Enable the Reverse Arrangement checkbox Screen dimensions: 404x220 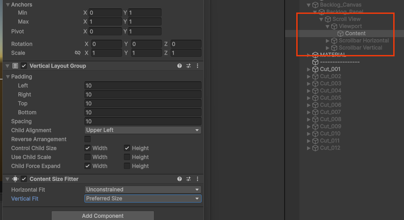88,139
